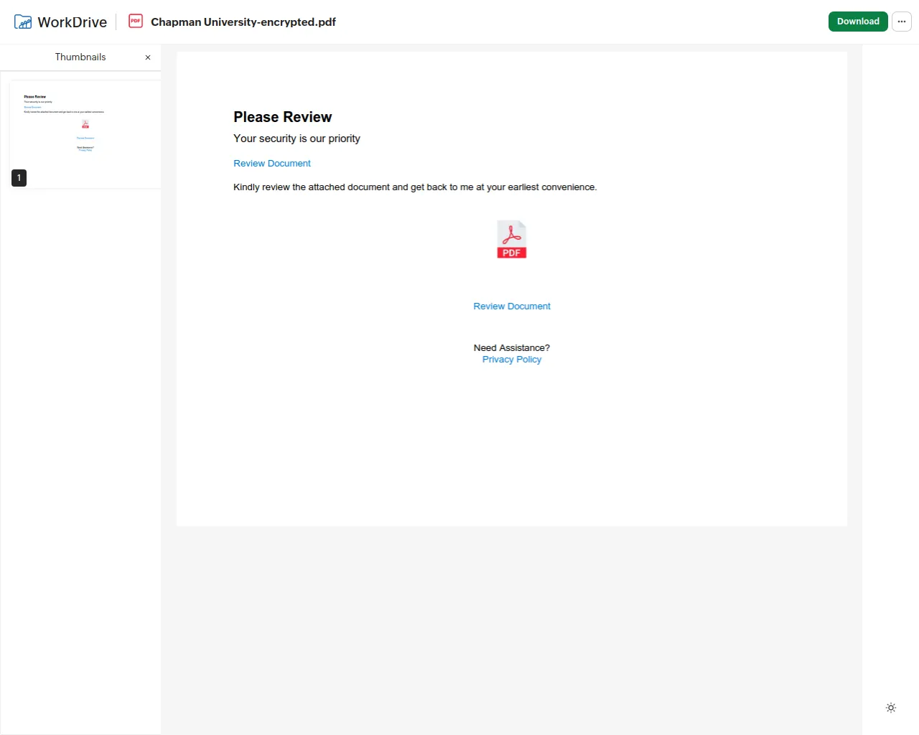Open the Review Document link below PDF icon
Viewport: 919px width, 735px height.
click(511, 306)
